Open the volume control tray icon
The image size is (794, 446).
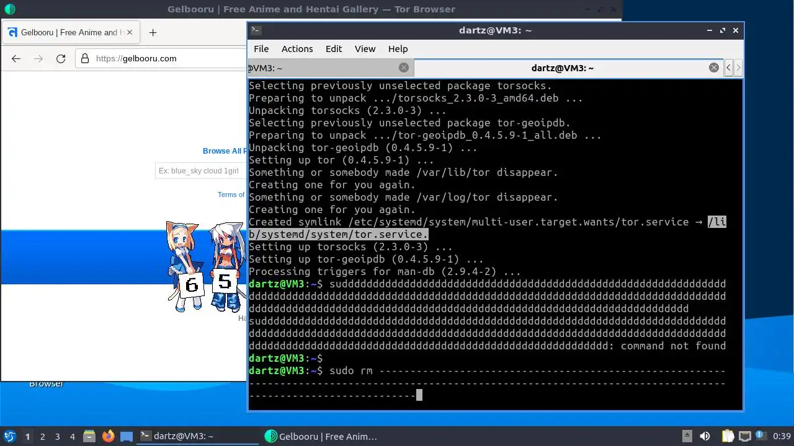coord(705,437)
